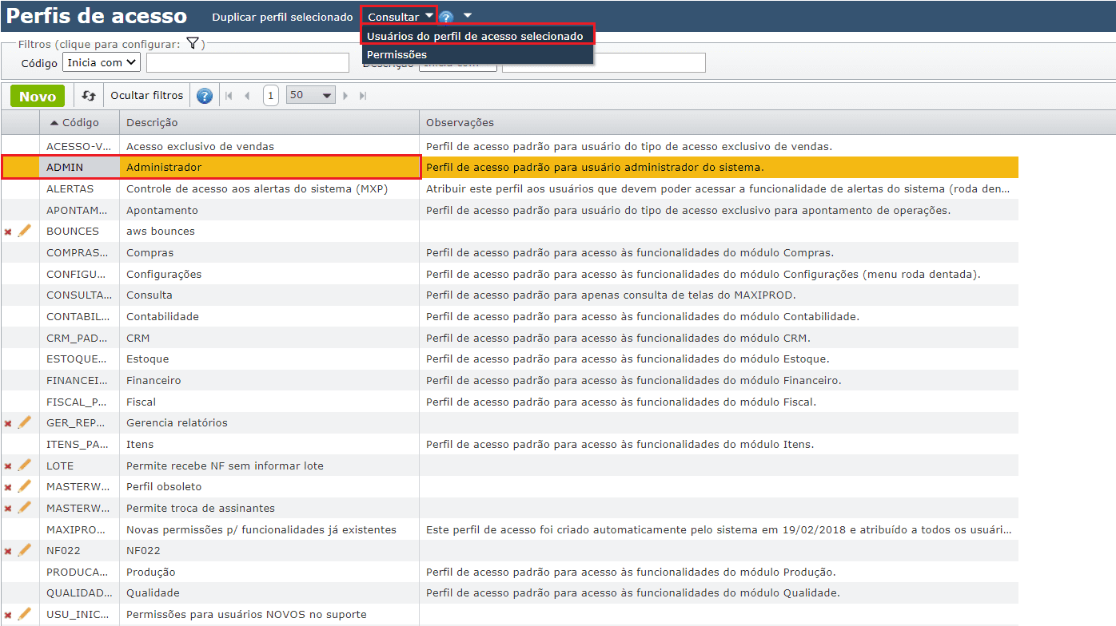Choose the Permissões menu entry

click(397, 54)
